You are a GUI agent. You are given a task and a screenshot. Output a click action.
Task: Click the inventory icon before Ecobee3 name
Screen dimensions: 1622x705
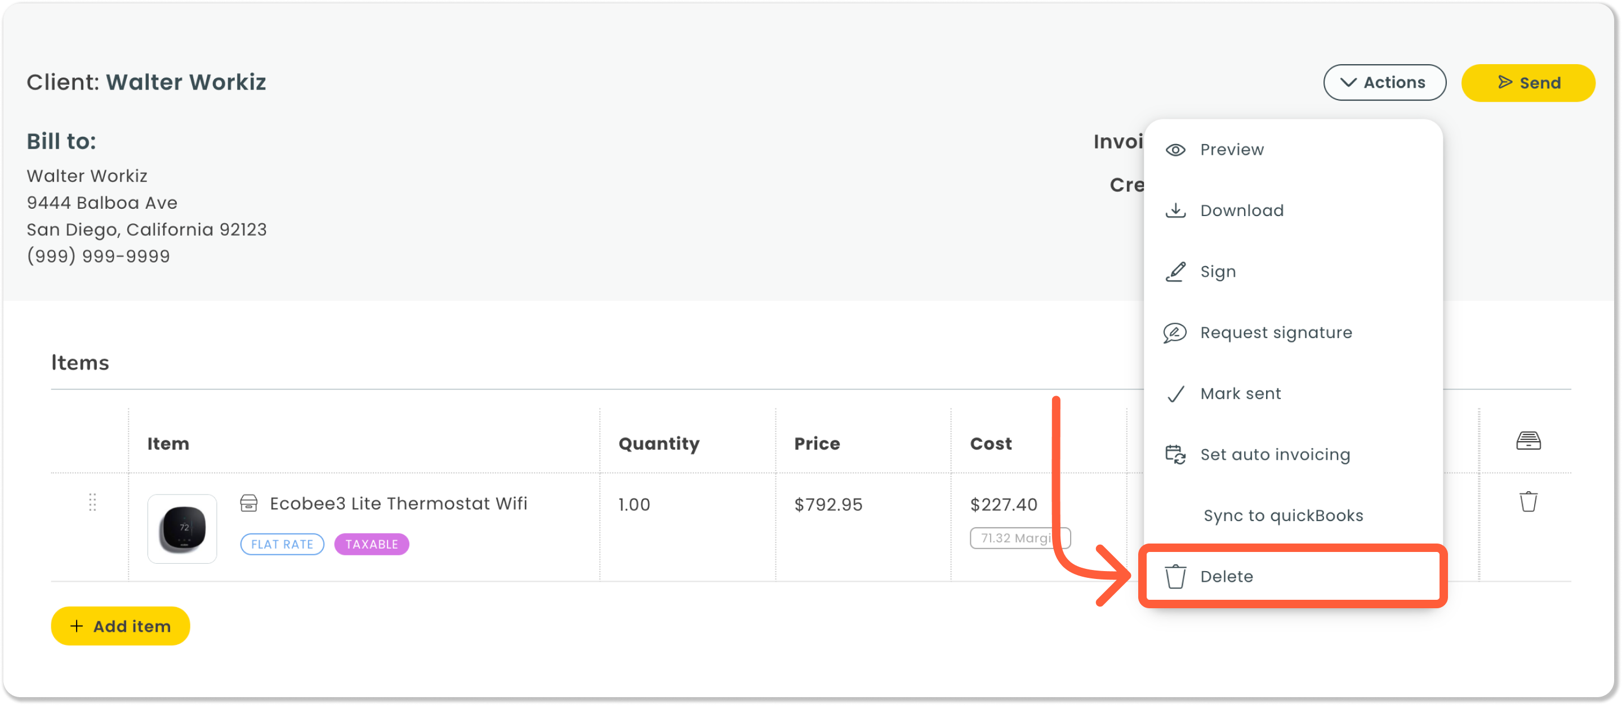pos(249,502)
